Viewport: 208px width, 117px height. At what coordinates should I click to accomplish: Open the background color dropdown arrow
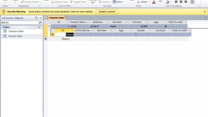[x=171, y=2]
